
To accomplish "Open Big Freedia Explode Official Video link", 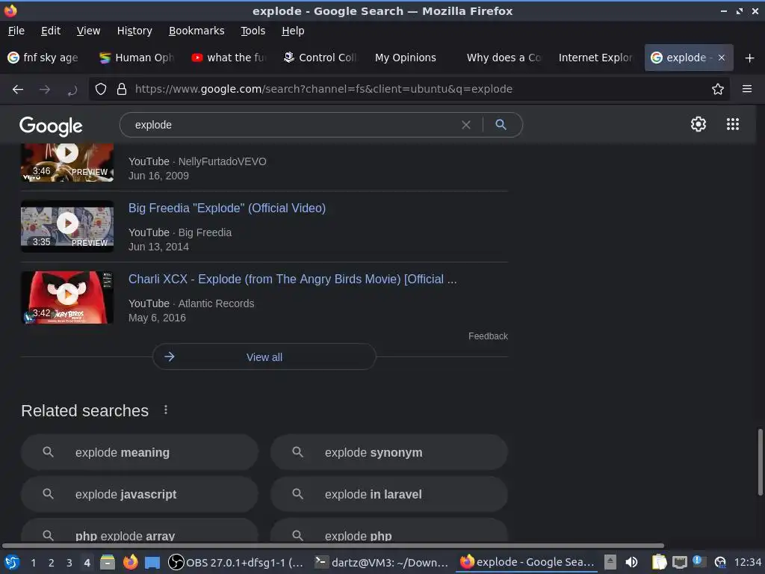I will [x=227, y=208].
